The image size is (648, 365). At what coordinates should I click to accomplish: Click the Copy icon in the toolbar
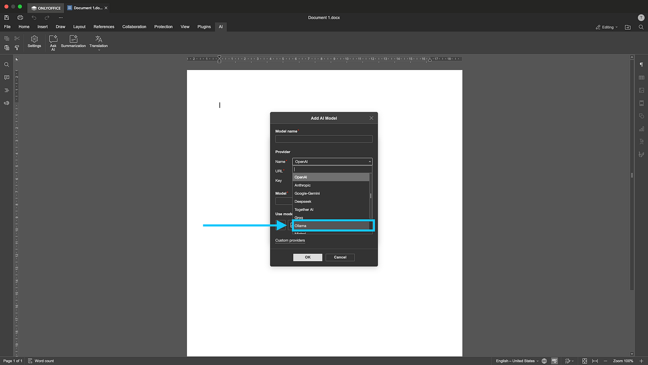click(6, 38)
